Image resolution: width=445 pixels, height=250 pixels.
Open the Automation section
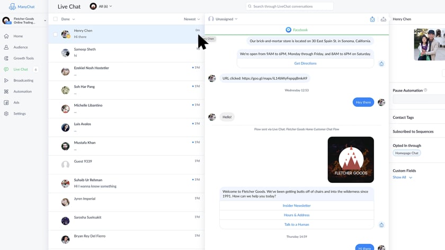22,91
